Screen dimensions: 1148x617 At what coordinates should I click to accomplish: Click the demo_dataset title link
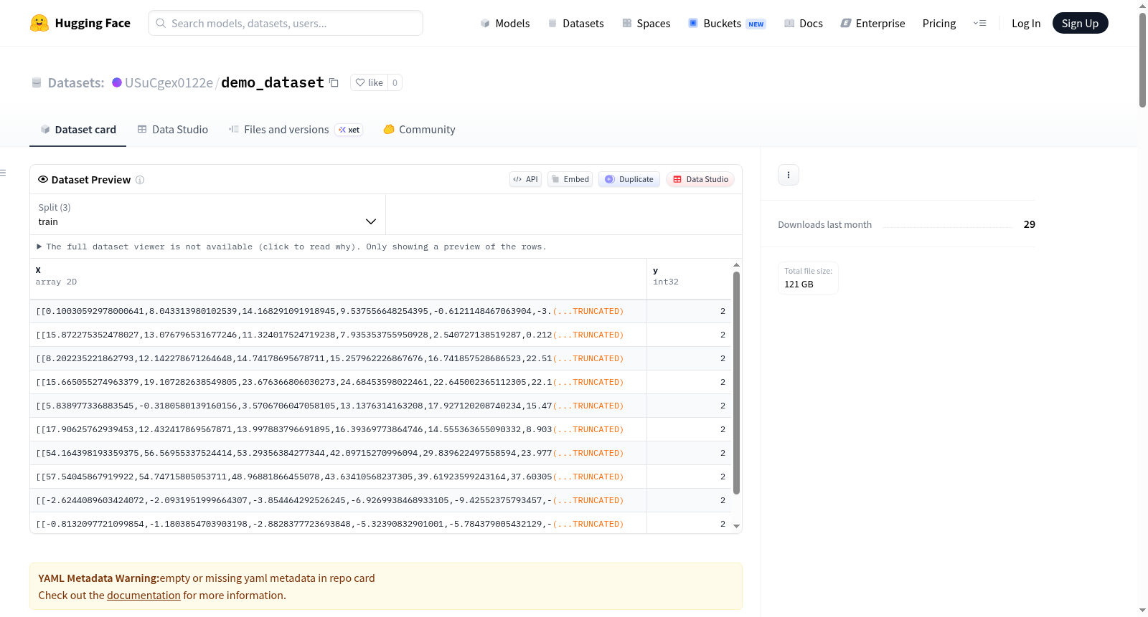click(x=273, y=82)
